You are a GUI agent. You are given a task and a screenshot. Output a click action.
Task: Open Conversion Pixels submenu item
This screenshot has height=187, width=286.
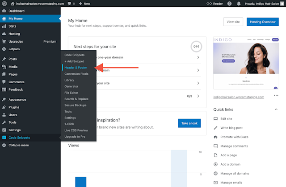click(76, 74)
